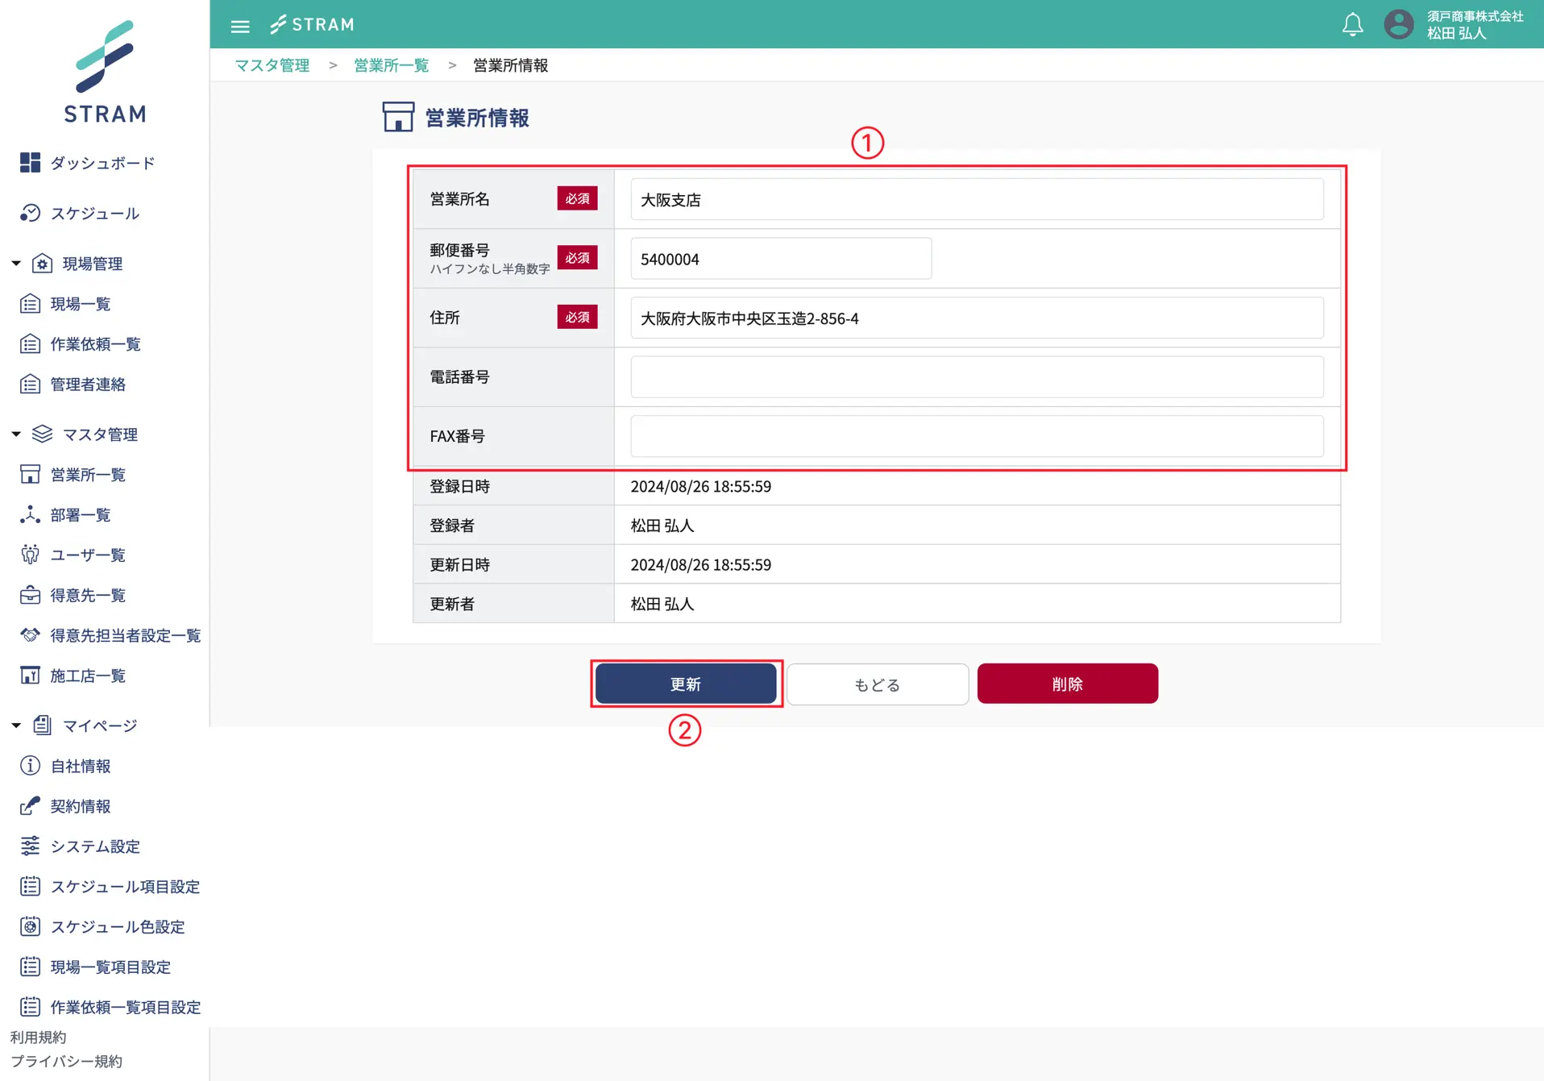Click the マスタ管理 breadcrumb link
Viewport: 1544px width, 1081px height.
coord(272,65)
